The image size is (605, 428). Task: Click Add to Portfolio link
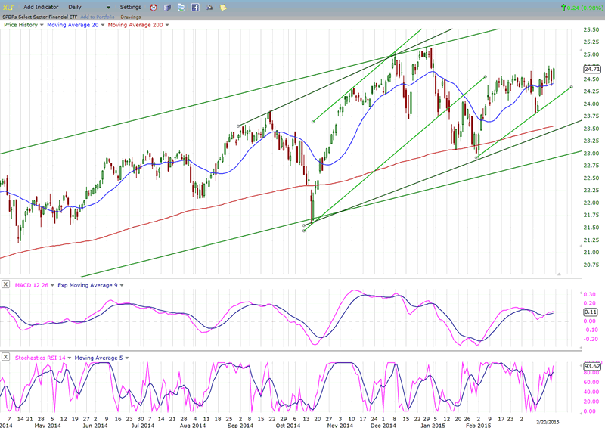tap(98, 17)
